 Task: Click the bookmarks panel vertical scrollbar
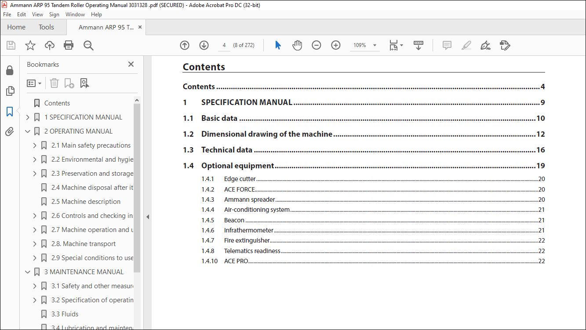pyautogui.click(x=137, y=188)
